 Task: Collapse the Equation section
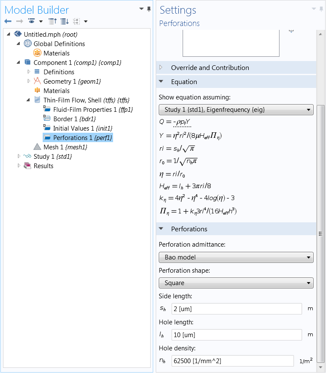(x=161, y=82)
